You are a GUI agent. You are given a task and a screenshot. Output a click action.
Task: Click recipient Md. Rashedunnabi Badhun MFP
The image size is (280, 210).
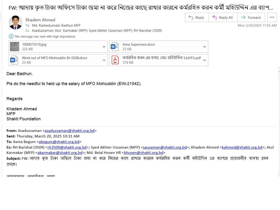[x=56, y=25]
